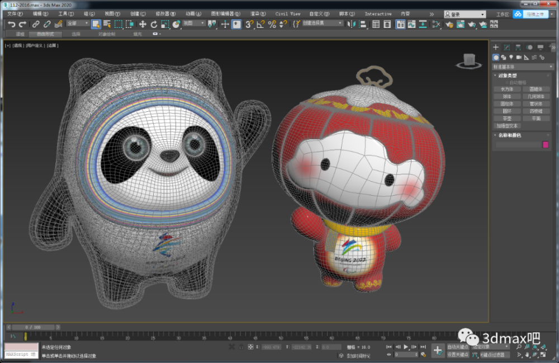The width and height of the screenshot is (559, 363).
Task: Click the 平面 plane button
Action: click(x=536, y=119)
